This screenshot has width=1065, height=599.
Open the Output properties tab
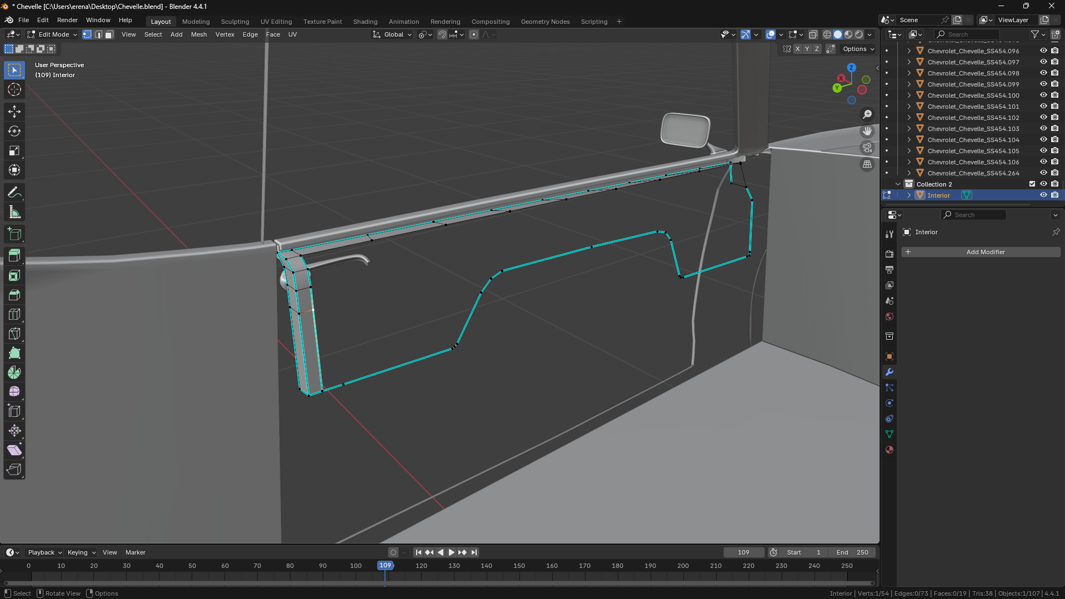pyautogui.click(x=889, y=269)
